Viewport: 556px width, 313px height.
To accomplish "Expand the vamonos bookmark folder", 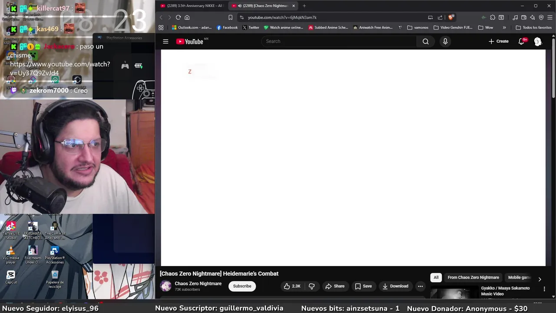I will coord(417,27).
